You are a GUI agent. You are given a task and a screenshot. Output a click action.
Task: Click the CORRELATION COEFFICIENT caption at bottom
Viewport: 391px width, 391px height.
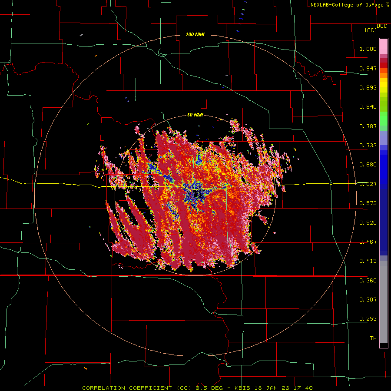(x=197, y=388)
